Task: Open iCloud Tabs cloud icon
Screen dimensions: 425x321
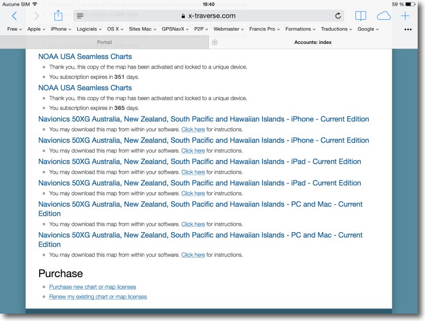Action: pos(384,16)
